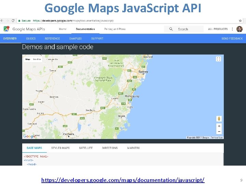
Task: Select the BASE MAPS code tab
Action: click(35, 148)
